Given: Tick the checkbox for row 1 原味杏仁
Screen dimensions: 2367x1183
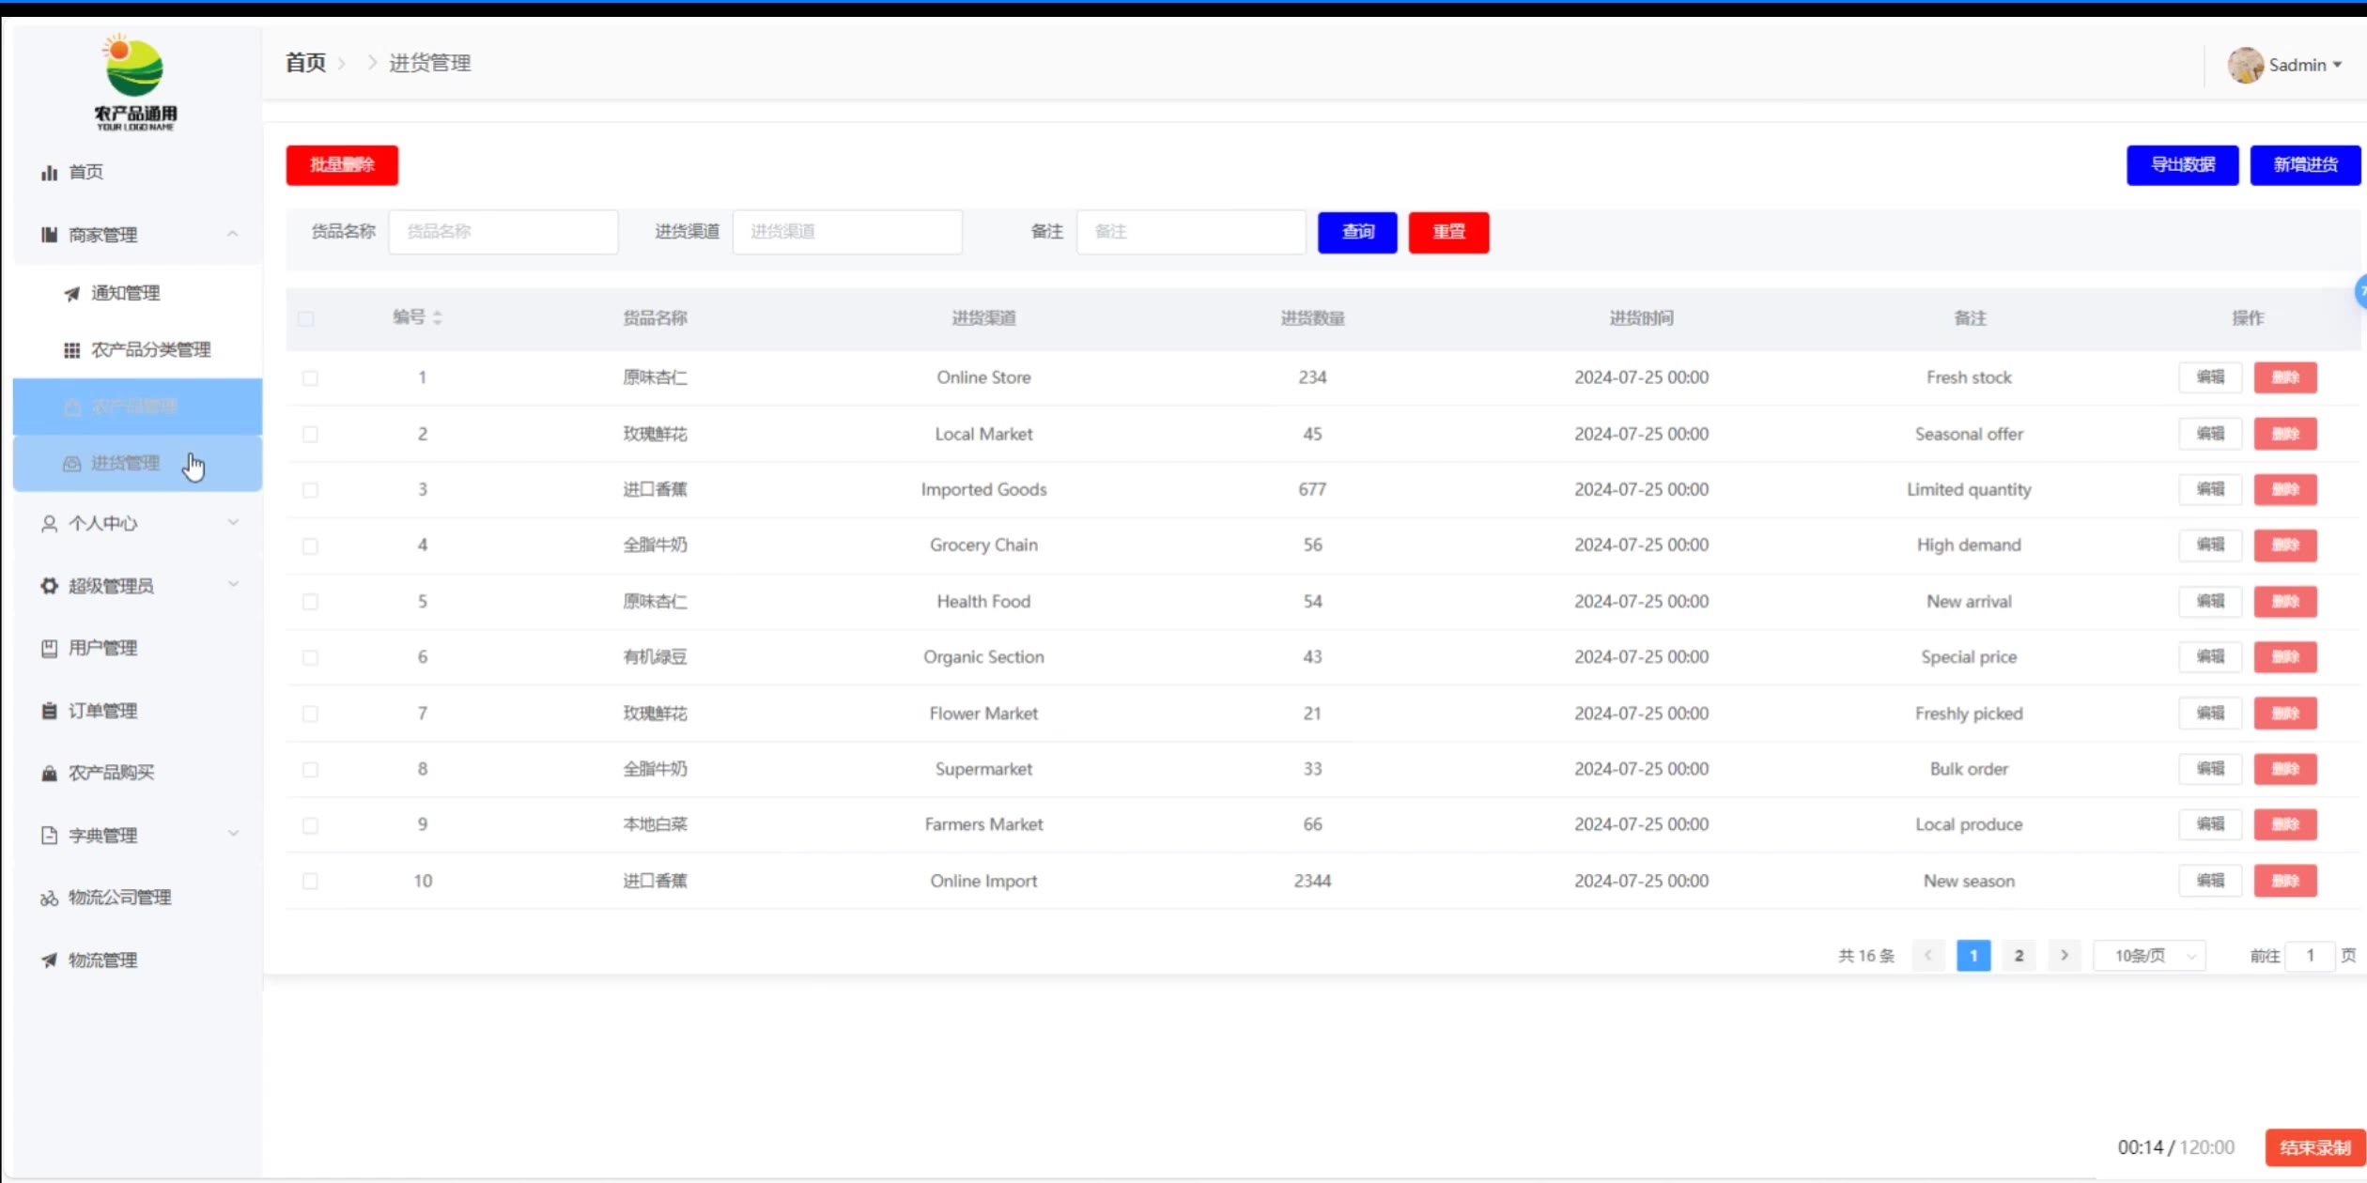Looking at the screenshot, I should click(x=310, y=378).
